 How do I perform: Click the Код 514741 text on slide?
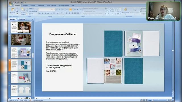[x=51, y=71]
